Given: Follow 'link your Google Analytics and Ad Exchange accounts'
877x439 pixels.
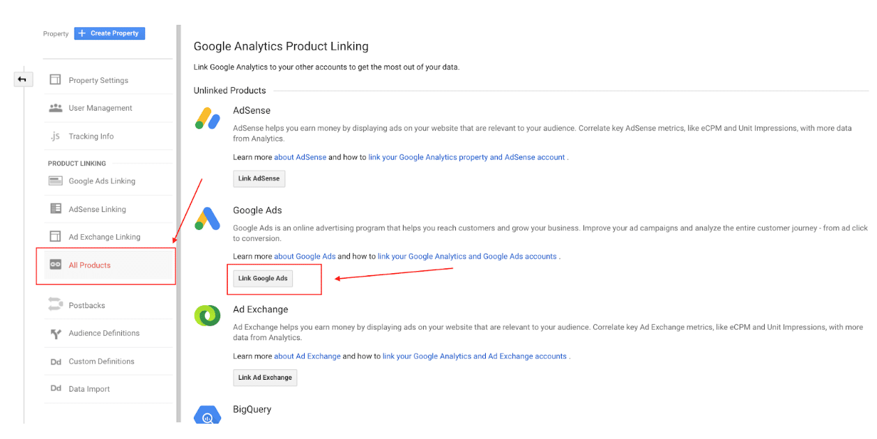Looking at the screenshot, I should pos(475,356).
